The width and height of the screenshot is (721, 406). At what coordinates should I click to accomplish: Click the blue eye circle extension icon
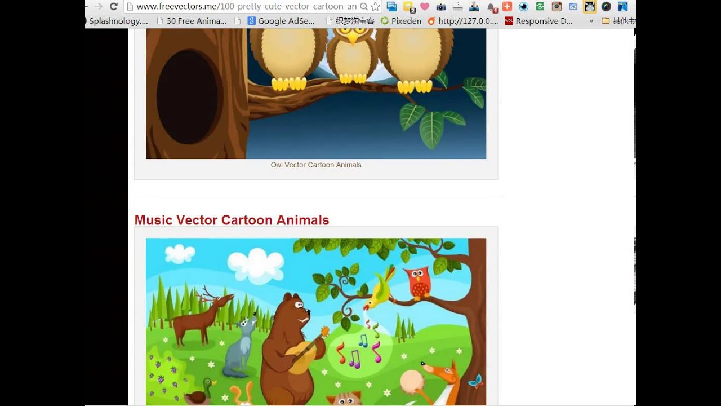pos(524,7)
